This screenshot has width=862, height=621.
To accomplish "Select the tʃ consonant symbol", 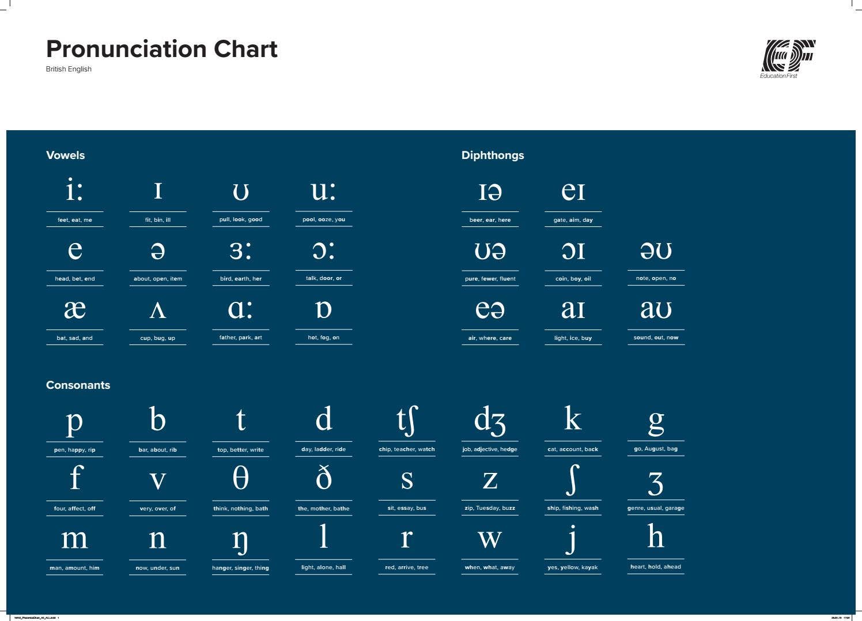I will tap(407, 421).
